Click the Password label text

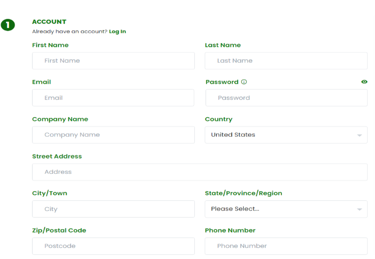pos(222,82)
